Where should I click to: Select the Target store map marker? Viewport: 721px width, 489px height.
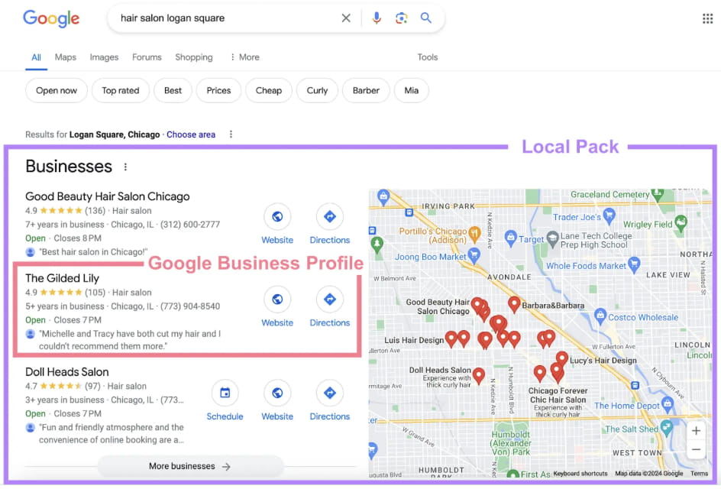tap(510, 238)
